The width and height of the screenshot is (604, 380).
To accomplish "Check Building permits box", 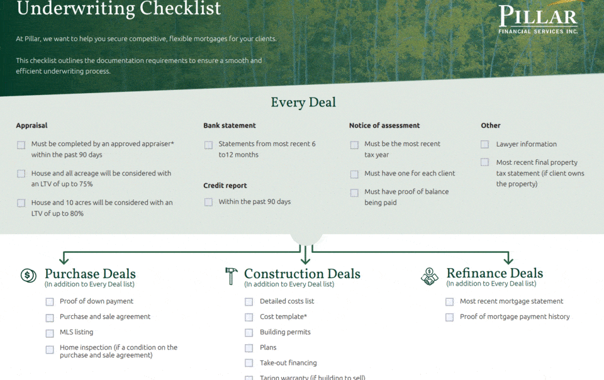I will click(x=249, y=333).
